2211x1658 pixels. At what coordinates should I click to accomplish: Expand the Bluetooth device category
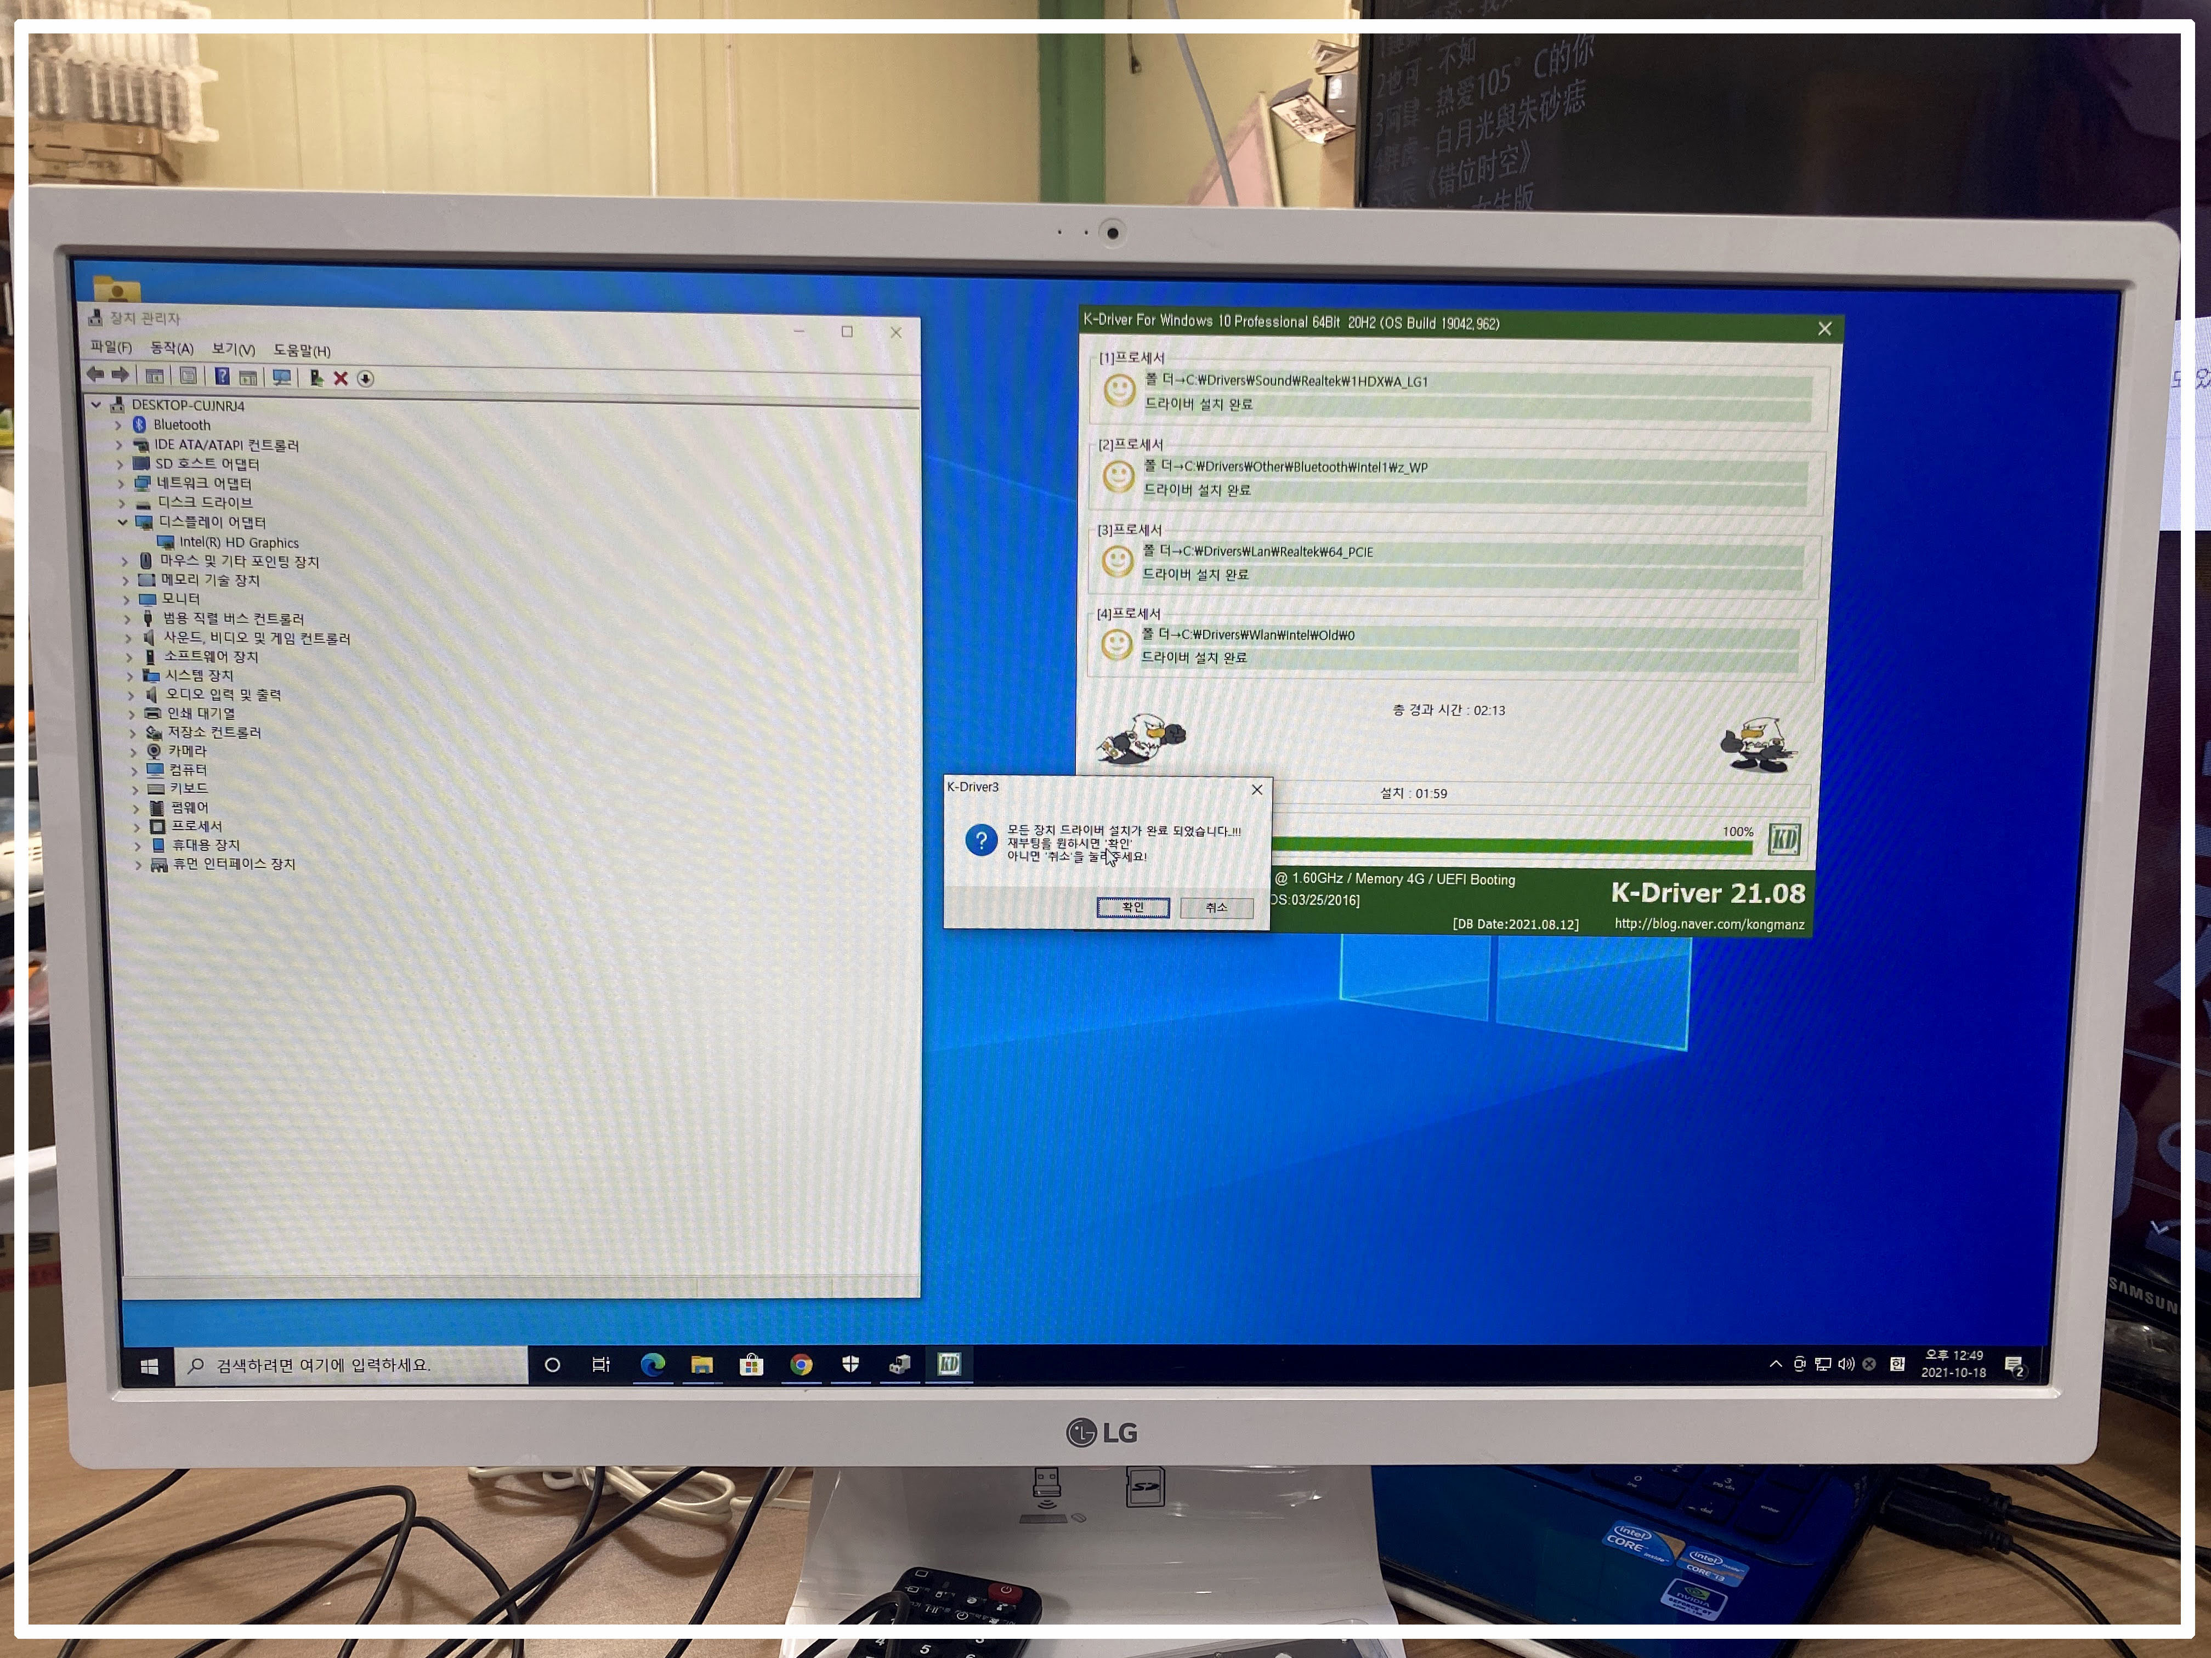point(118,425)
